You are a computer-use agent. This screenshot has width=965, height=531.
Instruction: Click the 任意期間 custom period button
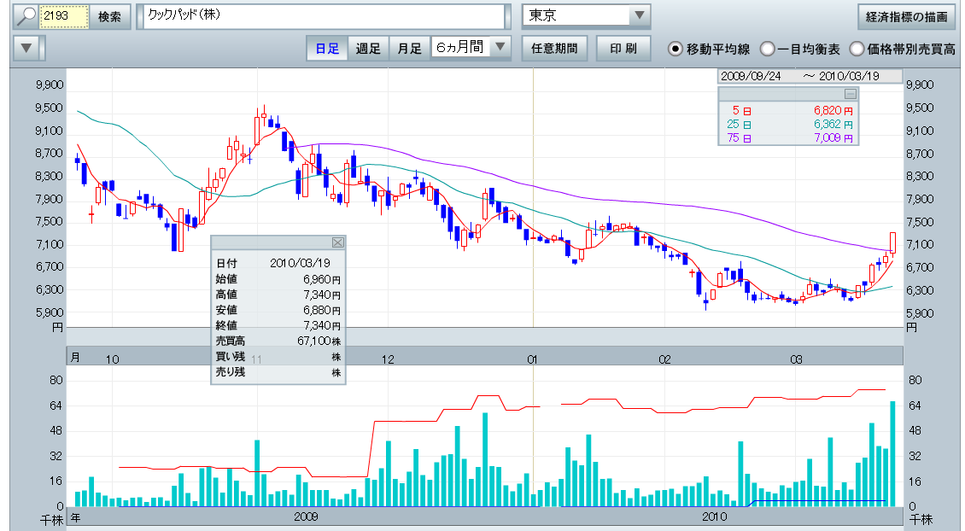point(553,48)
